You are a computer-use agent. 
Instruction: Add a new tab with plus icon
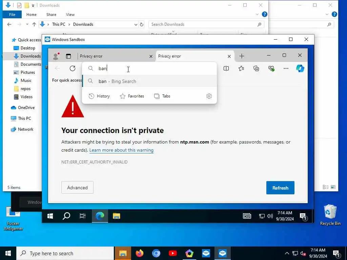pyautogui.click(x=242, y=56)
